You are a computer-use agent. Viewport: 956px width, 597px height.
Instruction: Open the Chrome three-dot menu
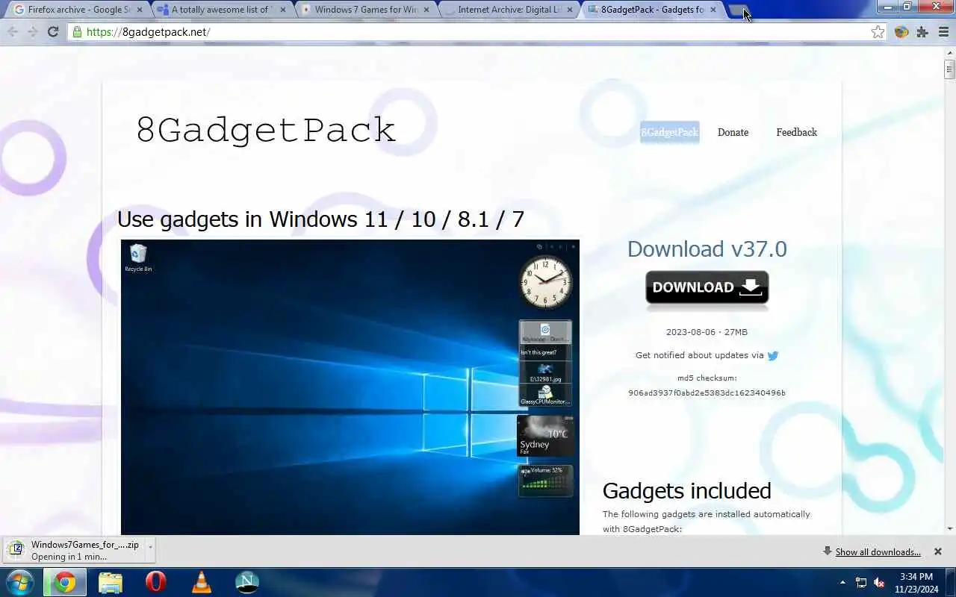(944, 32)
